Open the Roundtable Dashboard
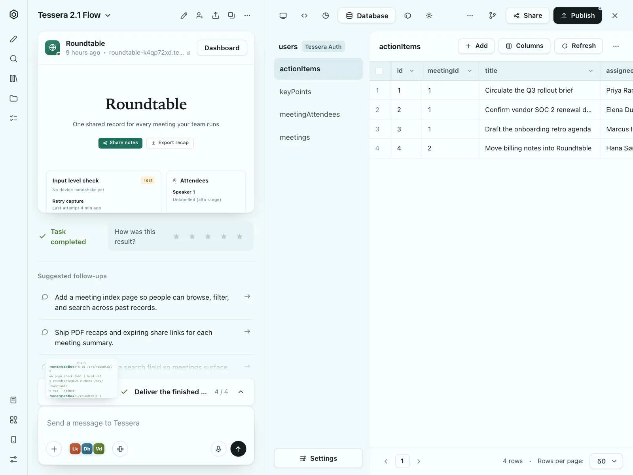 click(x=222, y=48)
